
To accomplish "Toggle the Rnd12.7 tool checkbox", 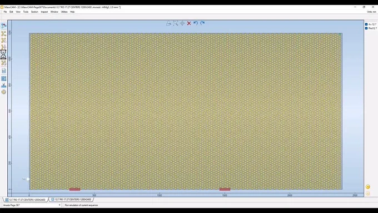I will click(x=366, y=28).
